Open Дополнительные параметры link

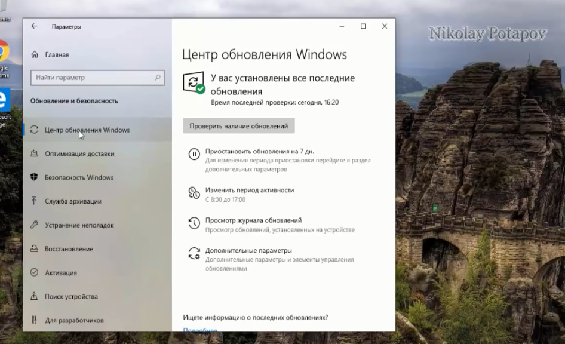click(248, 250)
